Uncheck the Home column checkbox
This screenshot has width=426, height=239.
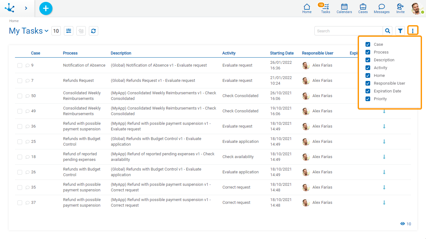(x=368, y=76)
